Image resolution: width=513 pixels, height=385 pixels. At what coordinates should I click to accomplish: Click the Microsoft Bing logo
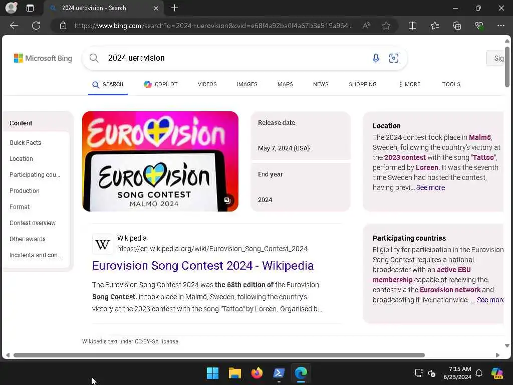43,58
